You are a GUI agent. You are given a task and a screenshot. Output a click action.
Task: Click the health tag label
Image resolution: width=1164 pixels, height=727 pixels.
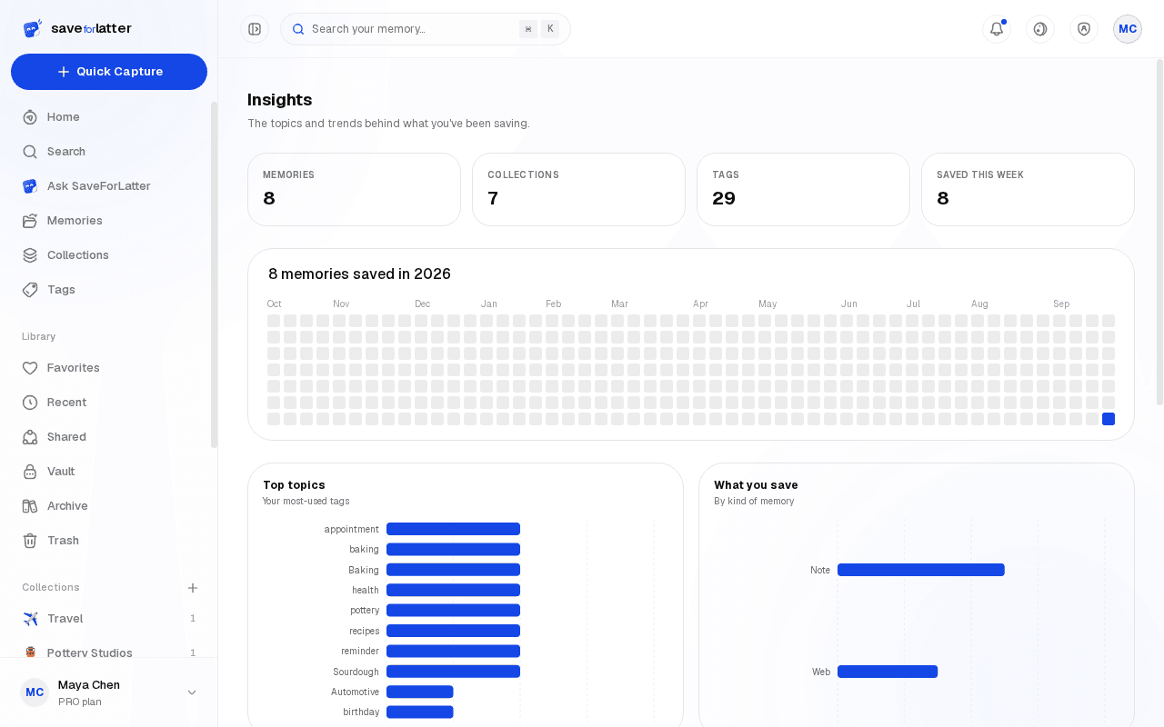tap(366, 591)
